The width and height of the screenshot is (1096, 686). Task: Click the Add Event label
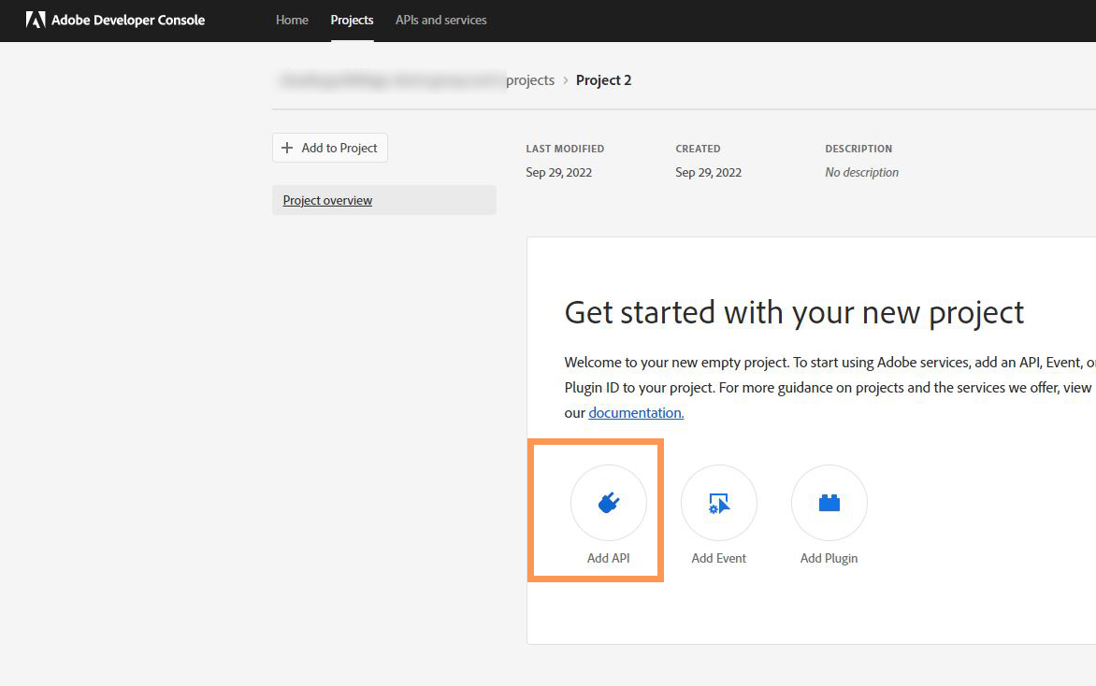(x=719, y=558)
